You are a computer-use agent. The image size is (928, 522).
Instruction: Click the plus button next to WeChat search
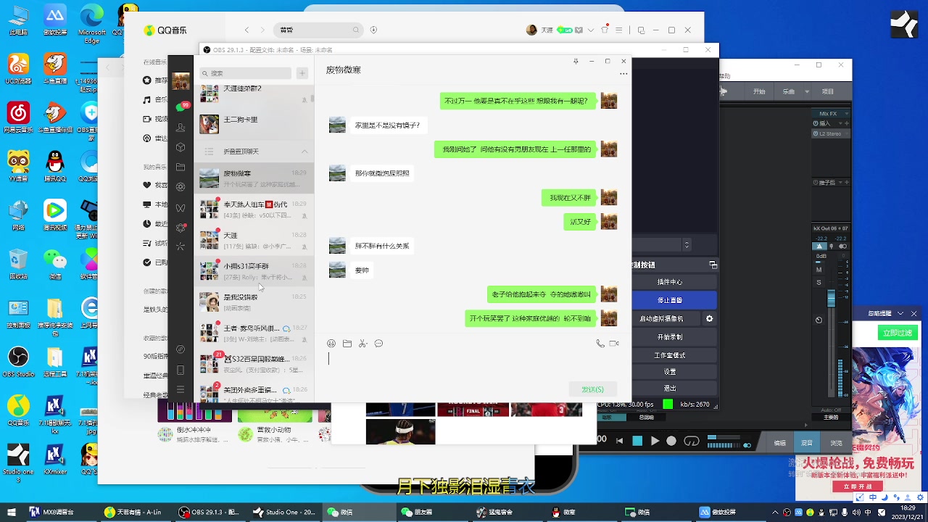coord(302,73)
